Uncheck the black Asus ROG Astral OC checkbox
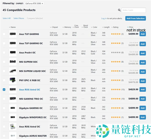151x139 pixels. coord(4,90)
